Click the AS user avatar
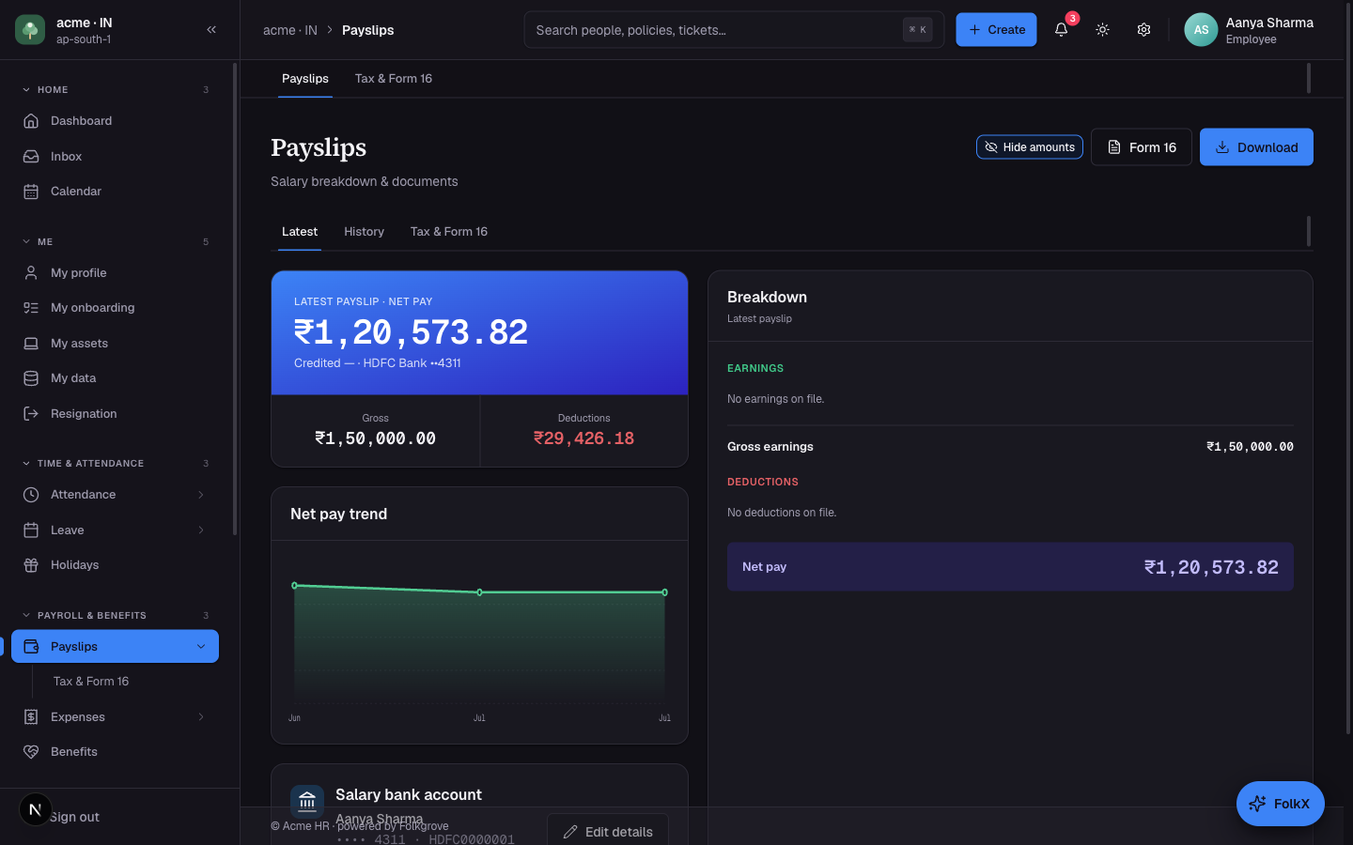This screenshot has width=1353, height=845. click(1201, 30)
